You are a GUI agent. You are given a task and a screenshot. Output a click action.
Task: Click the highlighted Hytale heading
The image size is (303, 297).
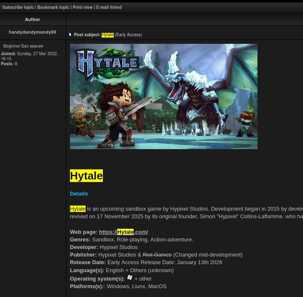coord(86,176)
